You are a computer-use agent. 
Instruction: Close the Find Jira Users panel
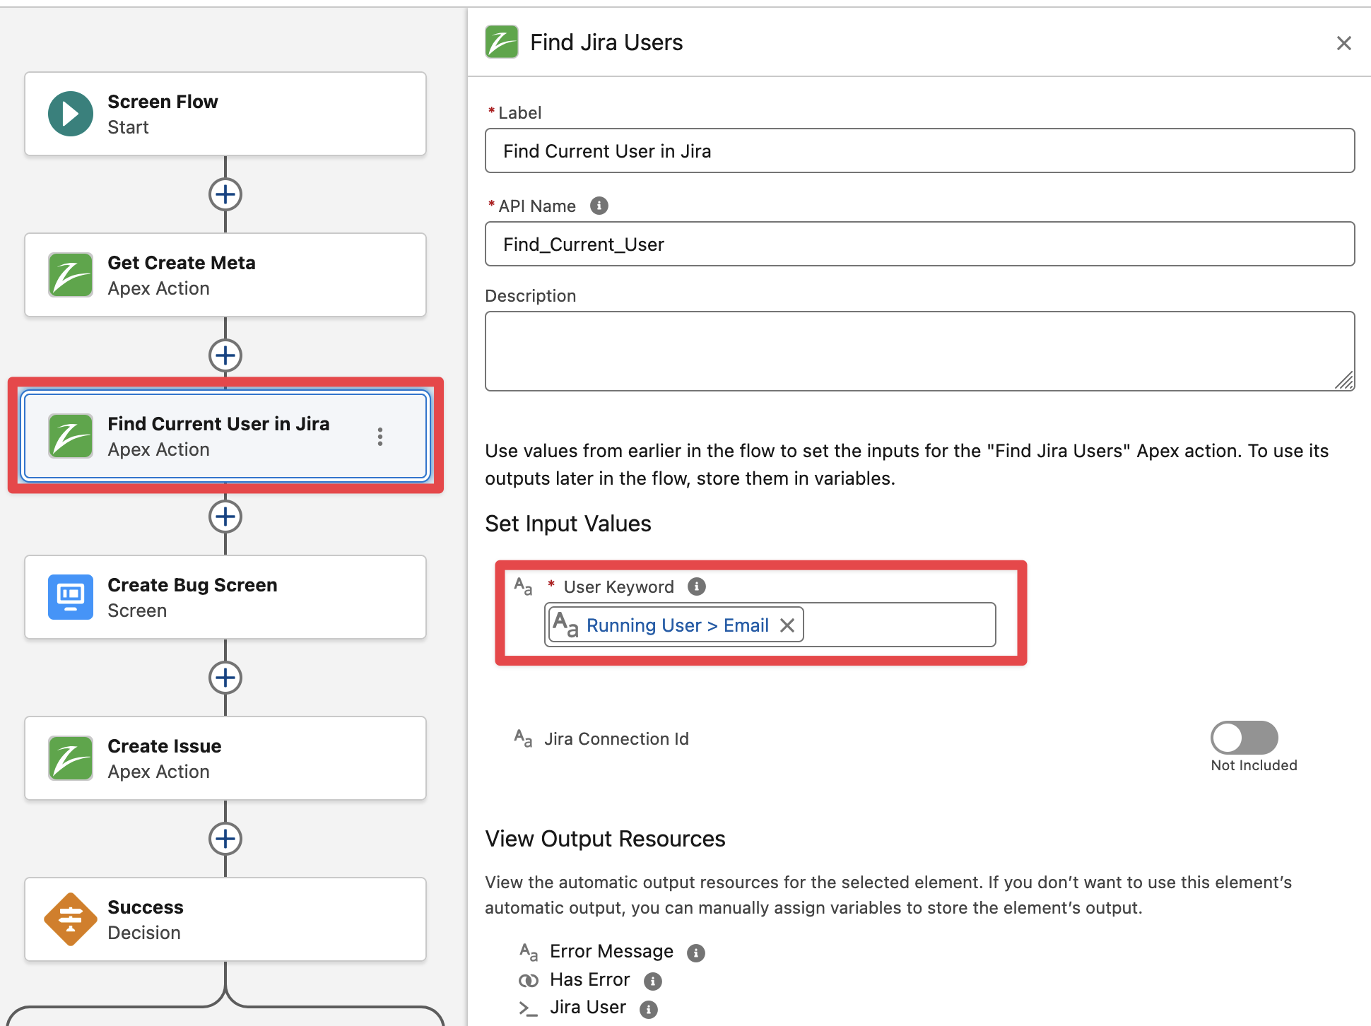click(1343, 43)
